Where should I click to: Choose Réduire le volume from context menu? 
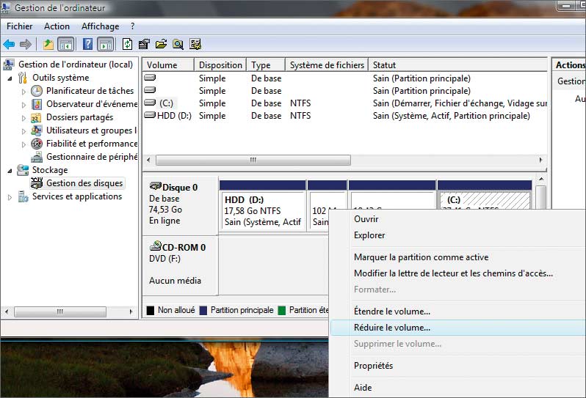pos(392,328)
